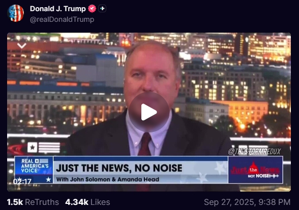Screen dimensions: 299x210
Task: Click the star-and-stripes flag graphic on the desk
Action: point(44,148)
